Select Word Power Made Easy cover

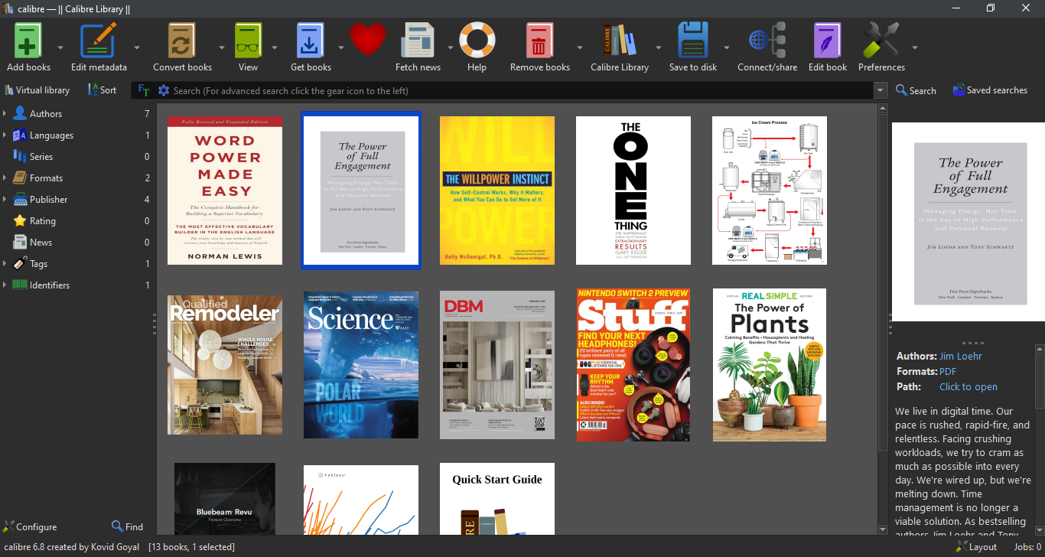[x=225, y=191]
